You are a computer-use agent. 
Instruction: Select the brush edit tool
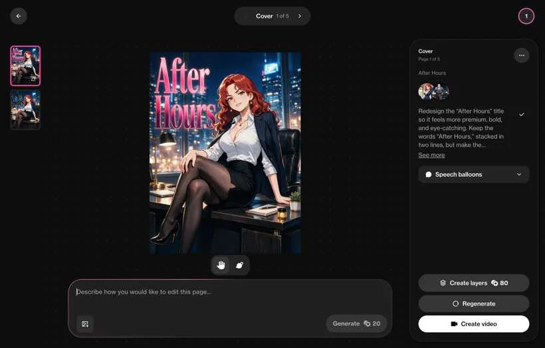click(x=239, y=266)
